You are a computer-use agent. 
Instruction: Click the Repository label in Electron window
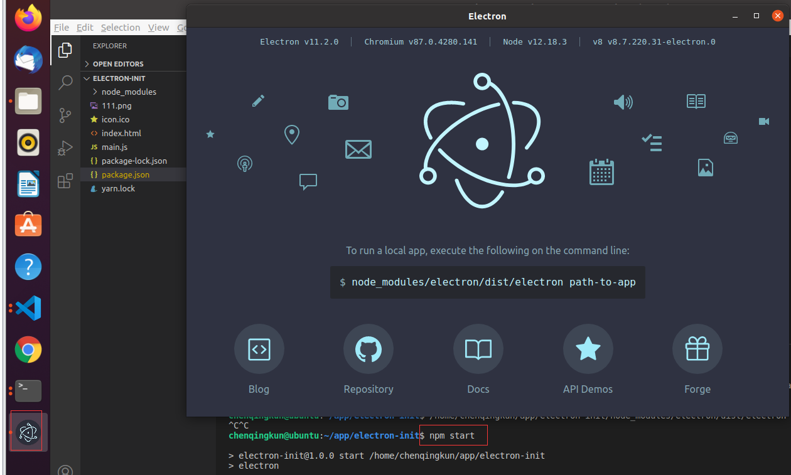[x=369, y=389]
